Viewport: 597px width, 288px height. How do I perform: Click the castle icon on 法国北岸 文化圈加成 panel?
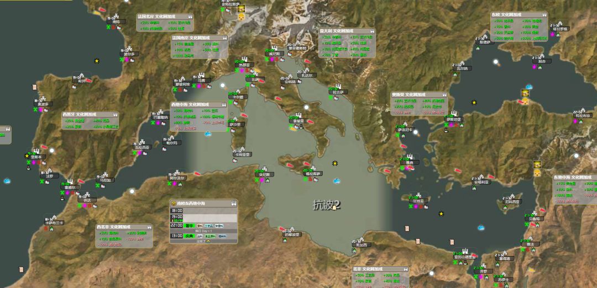[190, 17]
